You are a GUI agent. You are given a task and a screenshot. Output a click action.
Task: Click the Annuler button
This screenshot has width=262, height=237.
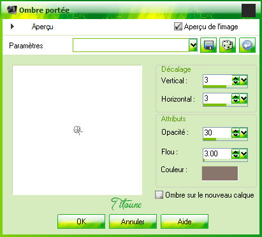click(x=133, y=221)
